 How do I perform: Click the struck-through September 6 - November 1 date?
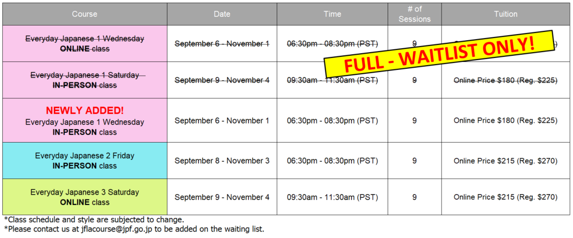[x=222, y=44]
